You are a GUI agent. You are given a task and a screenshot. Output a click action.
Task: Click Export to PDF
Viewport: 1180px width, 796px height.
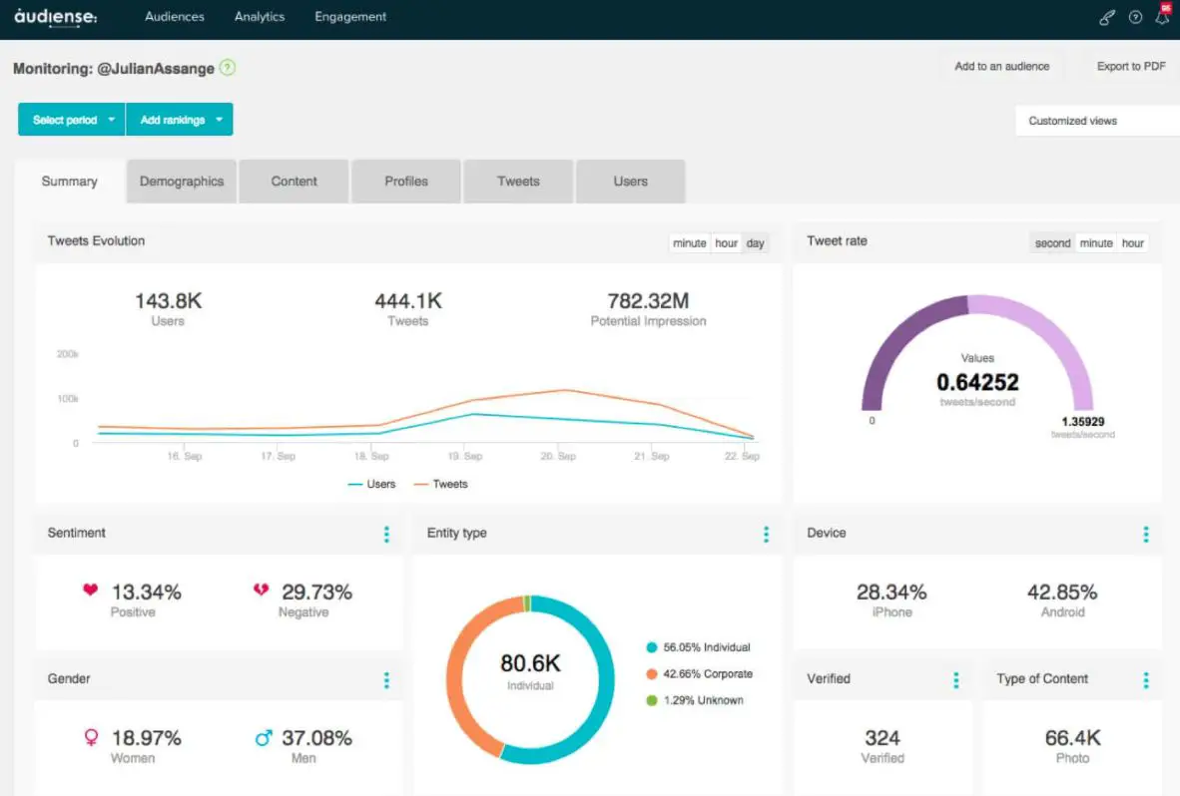coord(1131,66)
